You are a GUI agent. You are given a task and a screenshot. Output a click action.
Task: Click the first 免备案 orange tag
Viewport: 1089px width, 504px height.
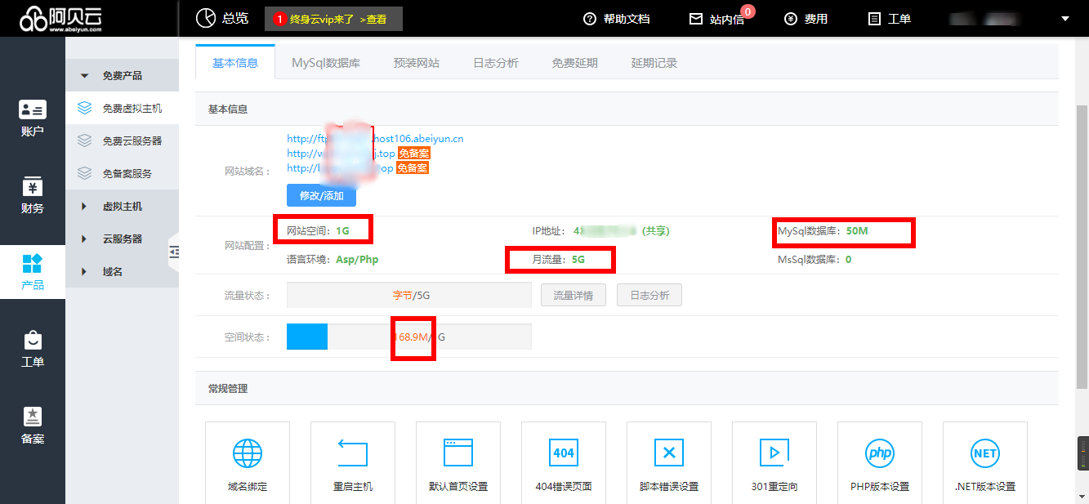click(x=414, y=153)
